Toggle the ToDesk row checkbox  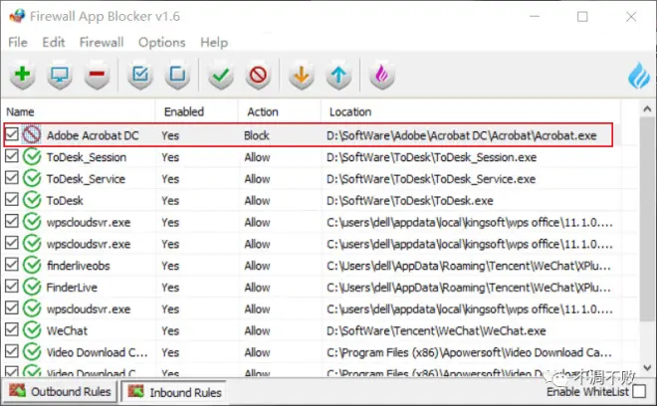click(x=12, y=199)
